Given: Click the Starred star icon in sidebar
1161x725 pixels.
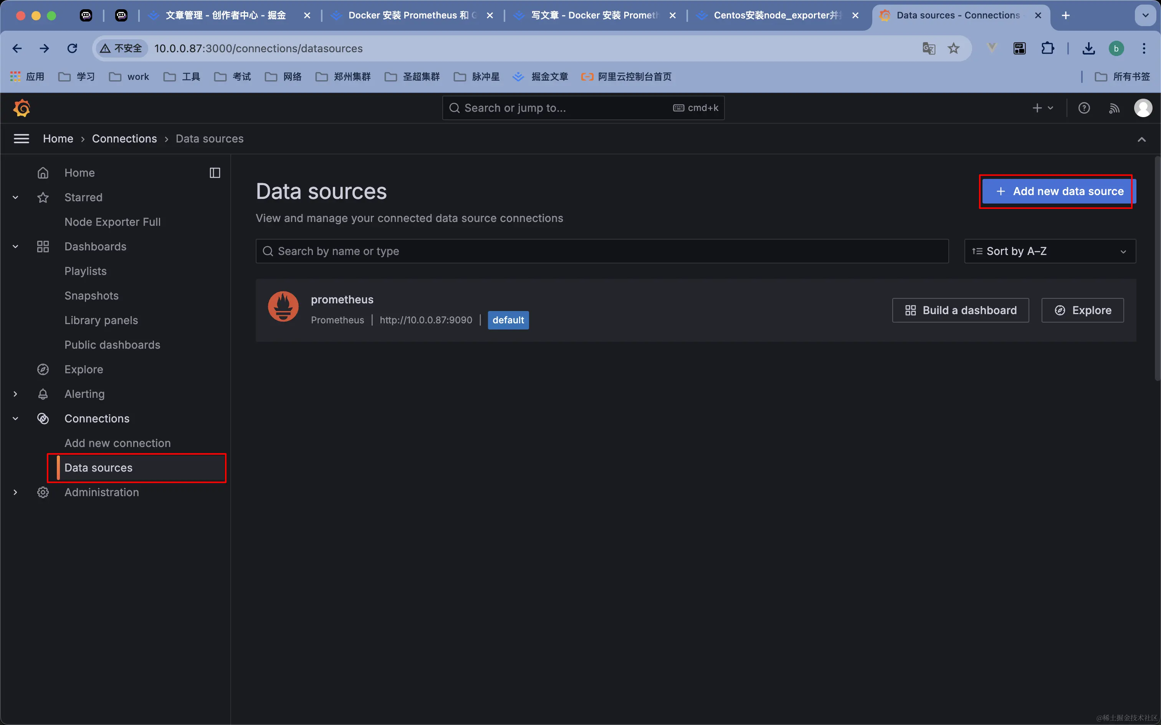Looking at the screenshot, I should coord(43,197).
